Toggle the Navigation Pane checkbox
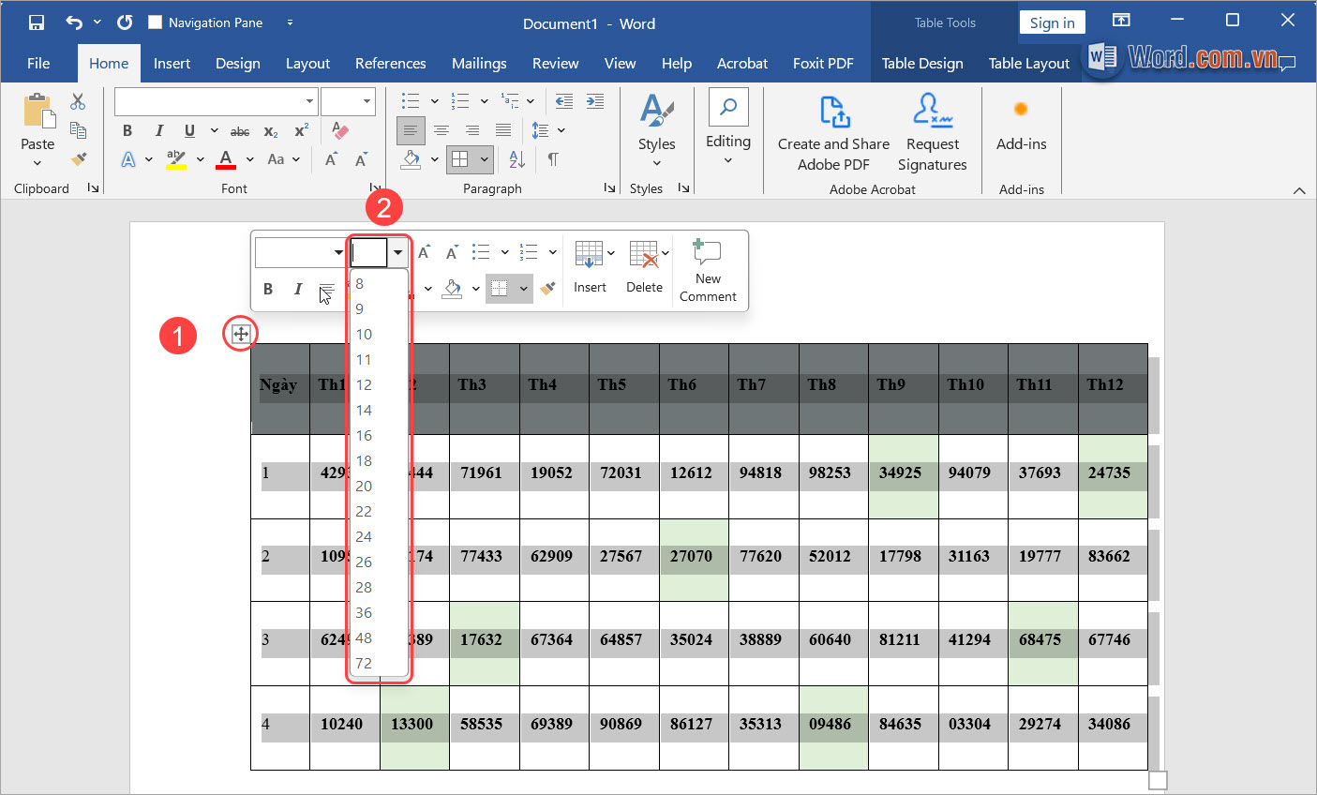The height and width of the screenshot is (795, 1317). (x=156, y=22)
